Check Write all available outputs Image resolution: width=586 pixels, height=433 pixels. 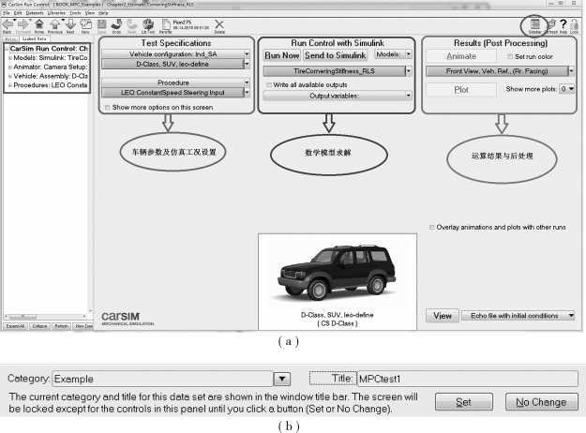click(269, 85)
